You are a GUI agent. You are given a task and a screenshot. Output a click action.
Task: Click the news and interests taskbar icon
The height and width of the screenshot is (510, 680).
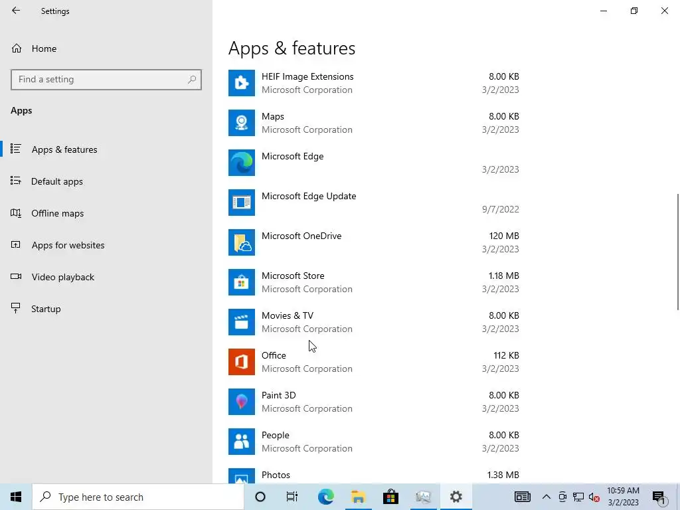(522, 497)
